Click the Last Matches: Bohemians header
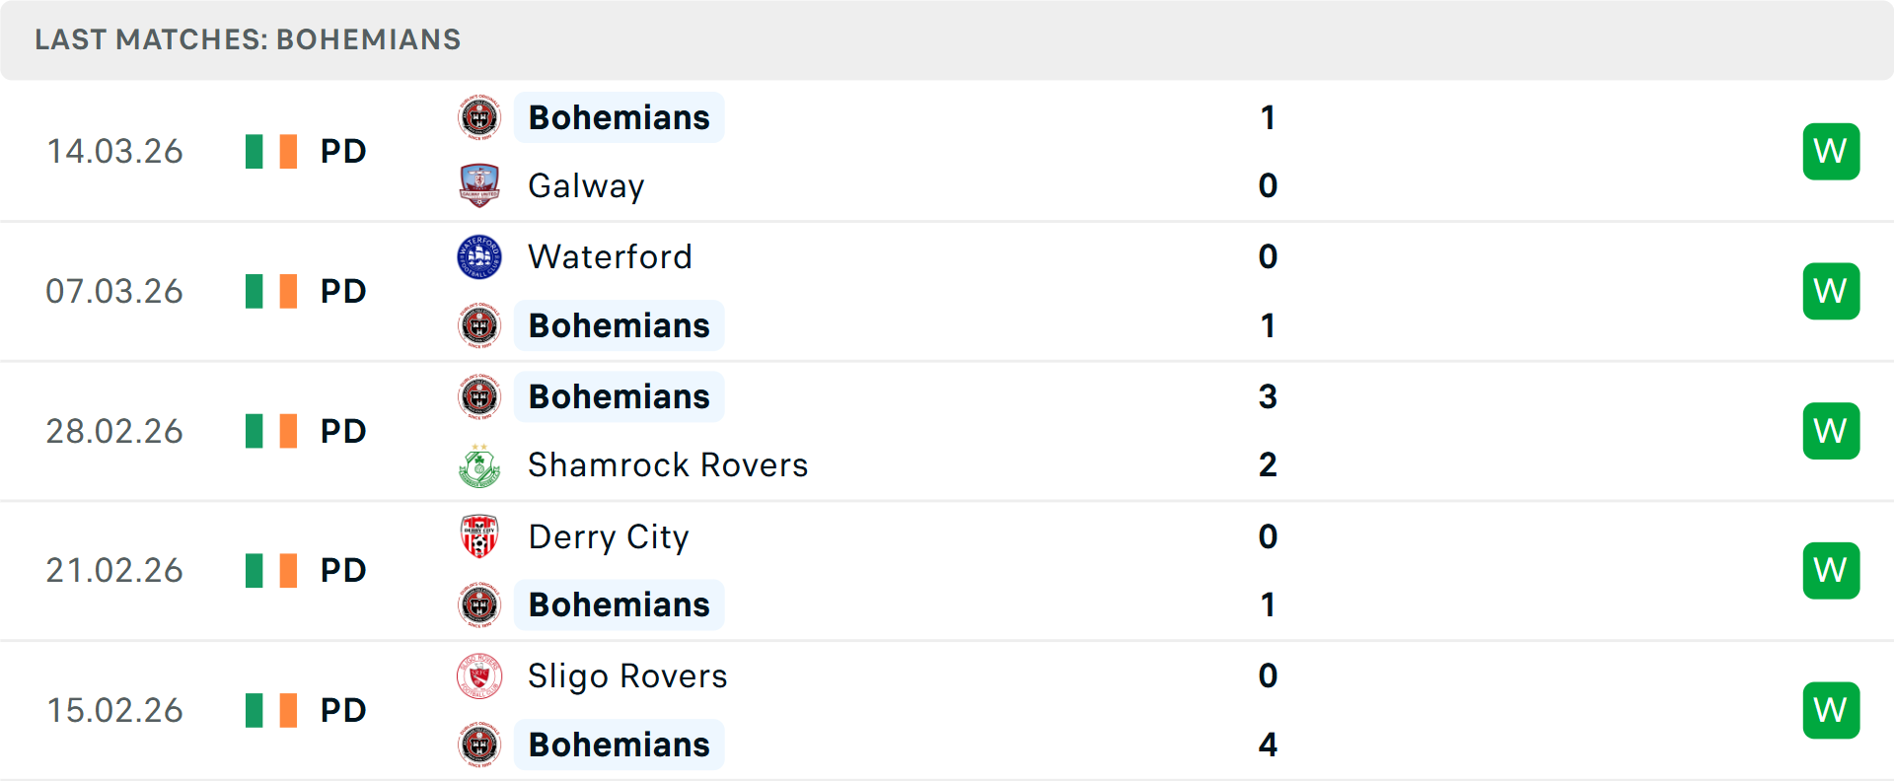The image size is (1894, 781). [x=248, y=39]
